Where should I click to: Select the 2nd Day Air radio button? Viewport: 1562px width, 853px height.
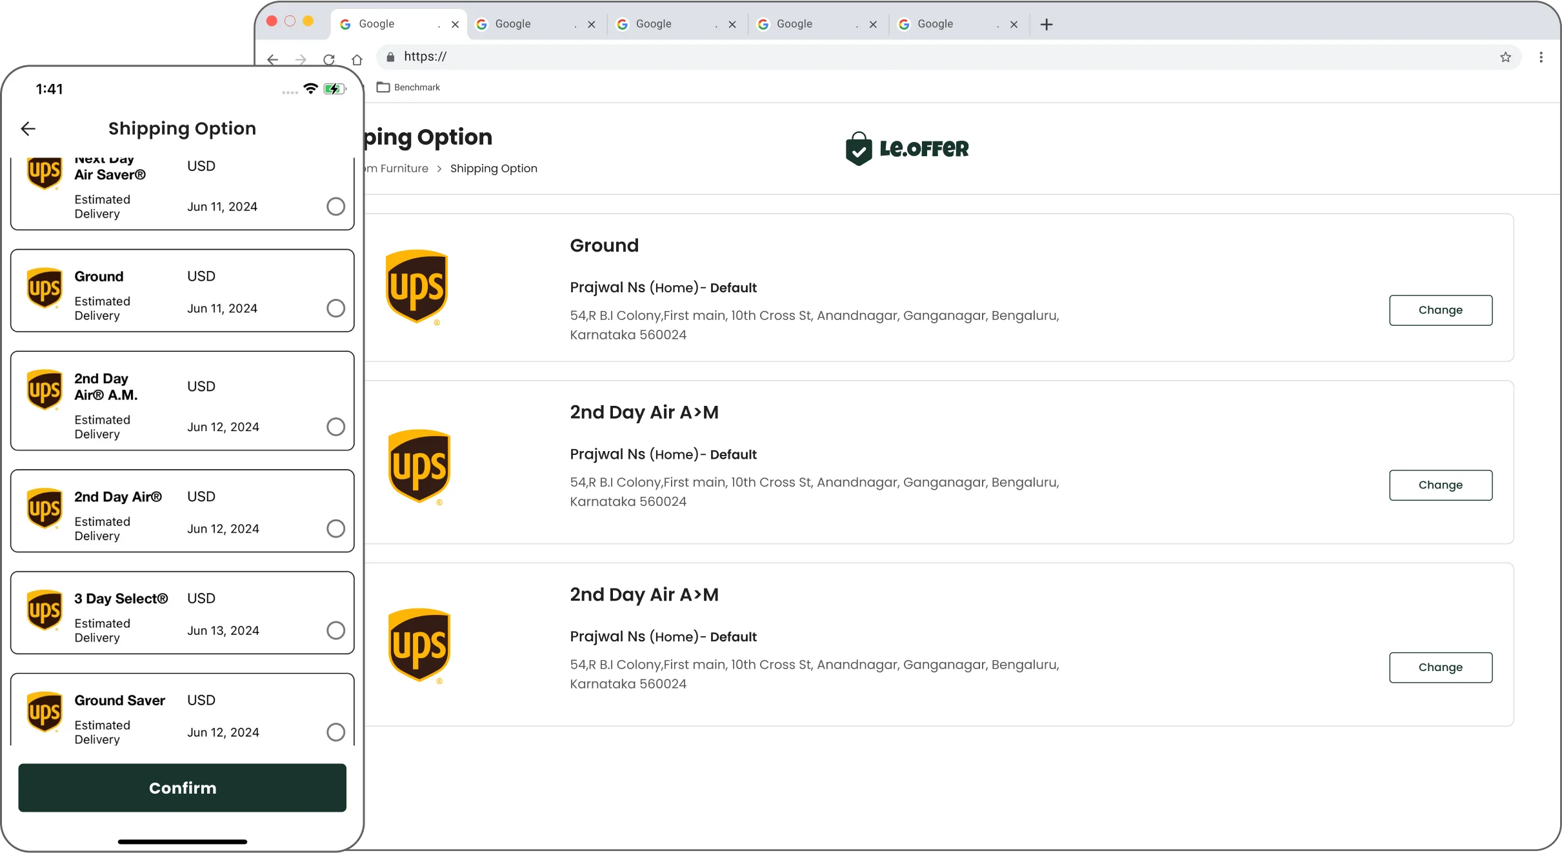coord(335,528)
